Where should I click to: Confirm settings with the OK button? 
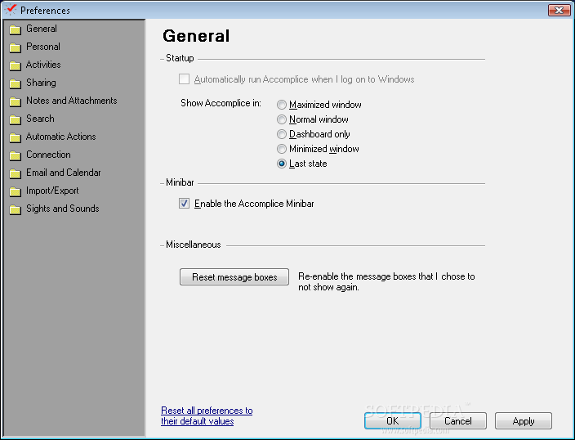(393, 421)
